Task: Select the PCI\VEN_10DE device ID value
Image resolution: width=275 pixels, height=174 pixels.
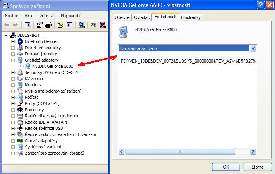Action: click(188, 61)
